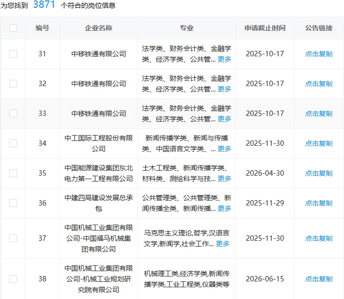This screenshot has width=344, height=299.
Task: Select company 中国福马机械集团有限公司 entry
Action: coord(99,238)
